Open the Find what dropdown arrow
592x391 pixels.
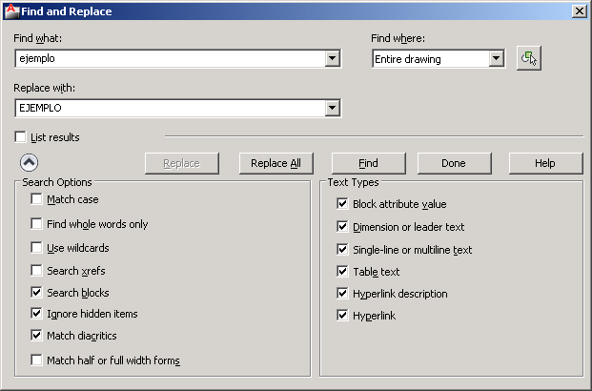click(x=333, y=58)
